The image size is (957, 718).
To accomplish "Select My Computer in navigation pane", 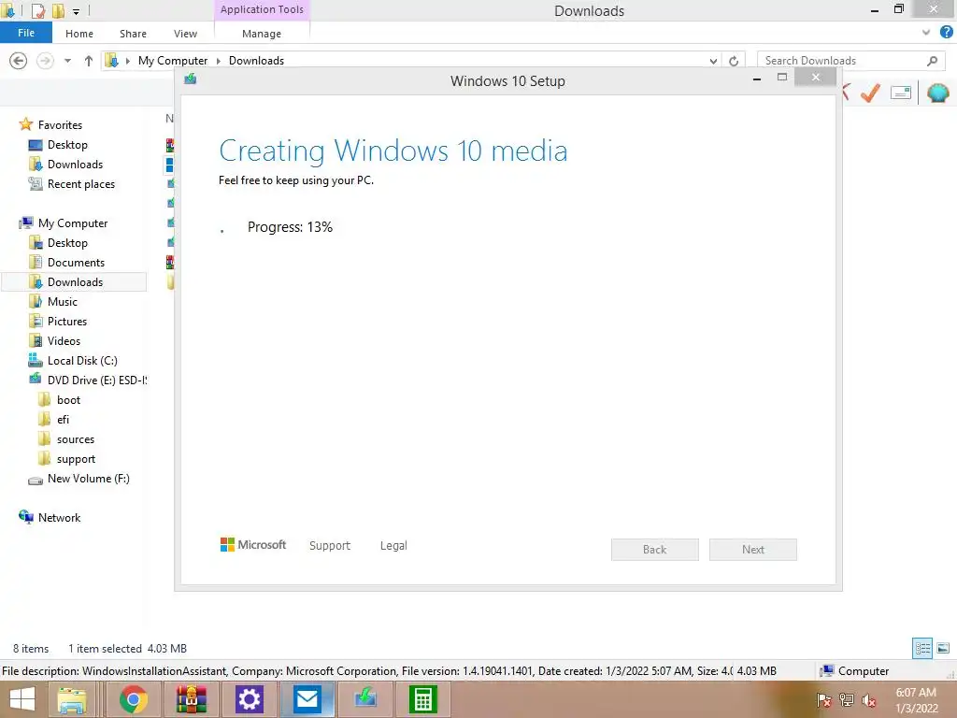I will pyautogui.click(x=73, y=223).
